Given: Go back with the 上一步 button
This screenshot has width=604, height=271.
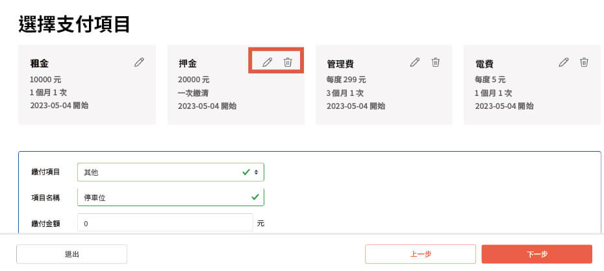Looking at the screenshot, I should [x=421, y=254].
